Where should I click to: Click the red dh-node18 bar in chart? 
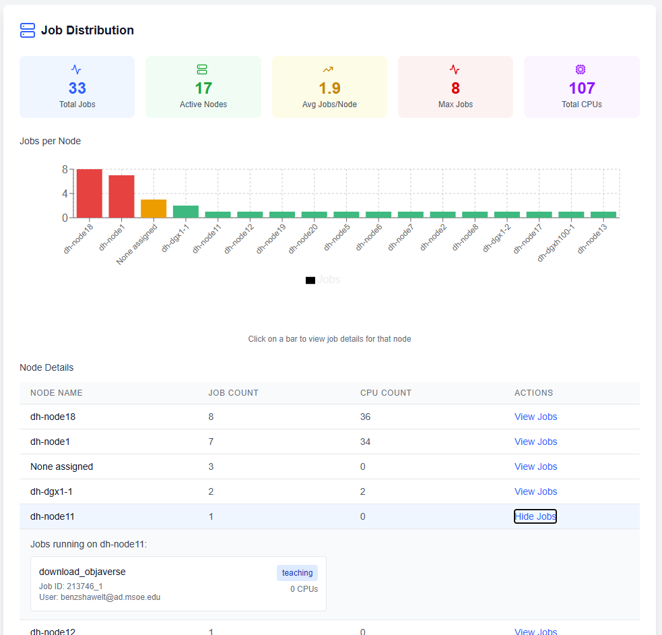(x=90, y=194)
